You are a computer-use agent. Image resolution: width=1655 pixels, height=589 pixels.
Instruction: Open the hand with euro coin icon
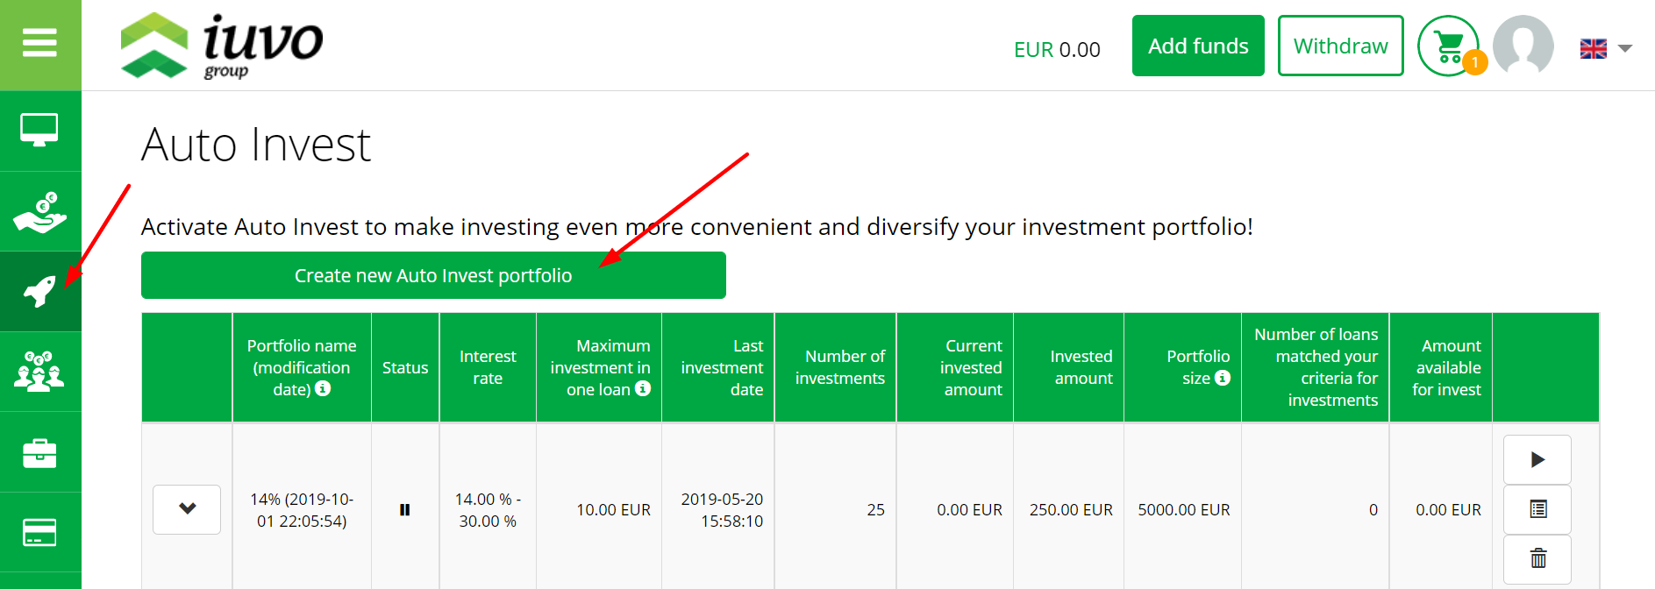(39, 211)
